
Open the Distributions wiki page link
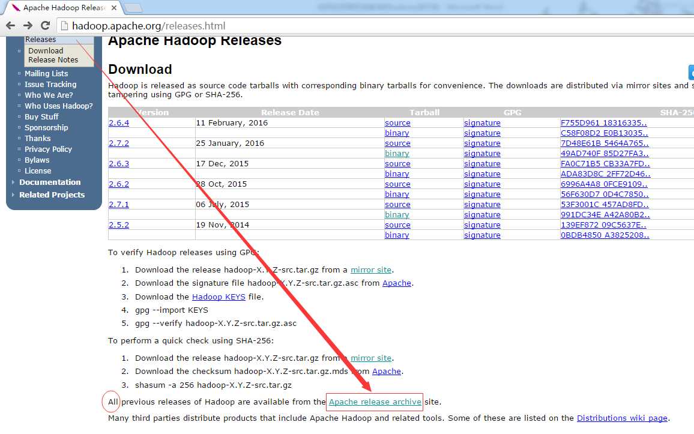[622, 418]
